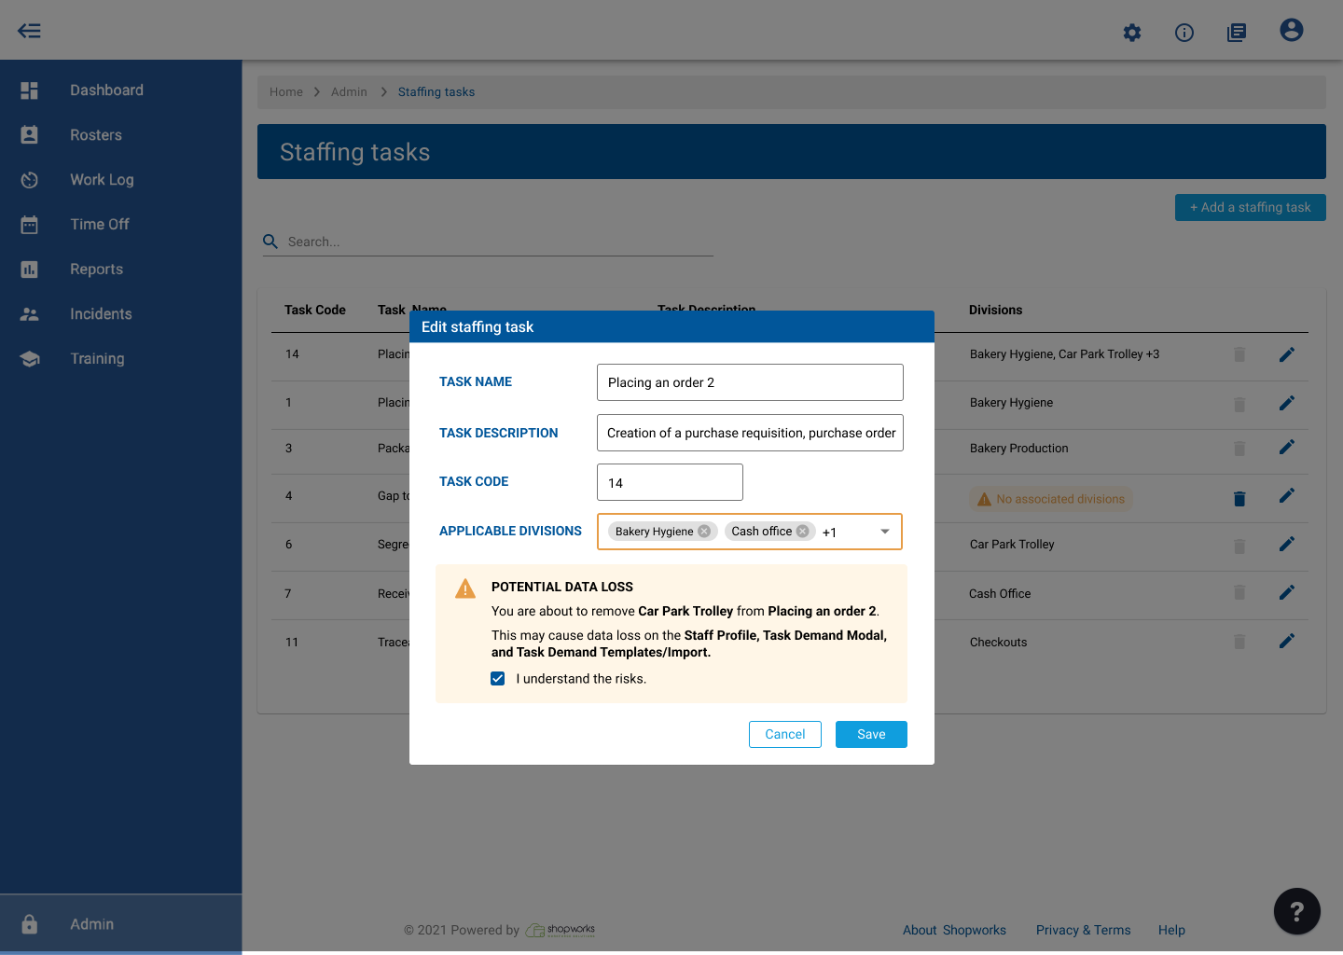The image size is (1343, 955).
Task: Click the +1 more divisions indicator
Action: click(829, 533)
